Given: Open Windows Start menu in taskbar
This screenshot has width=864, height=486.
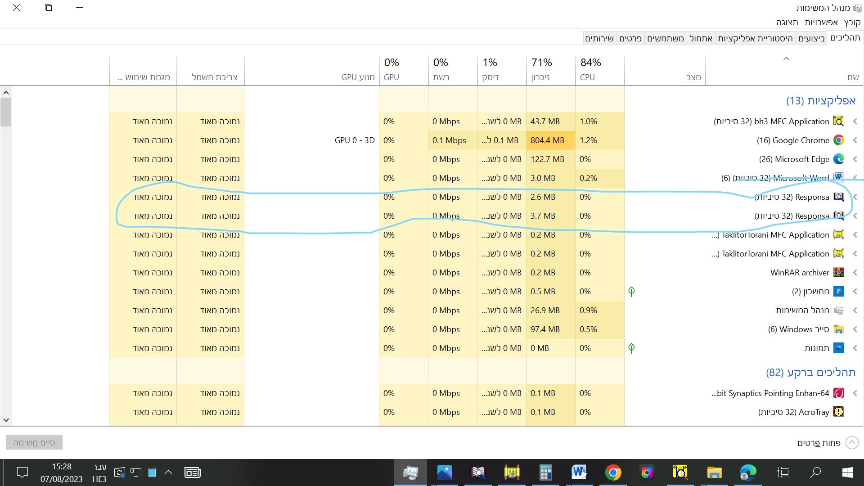Looking at the screenshot, I should coord(847,472).
